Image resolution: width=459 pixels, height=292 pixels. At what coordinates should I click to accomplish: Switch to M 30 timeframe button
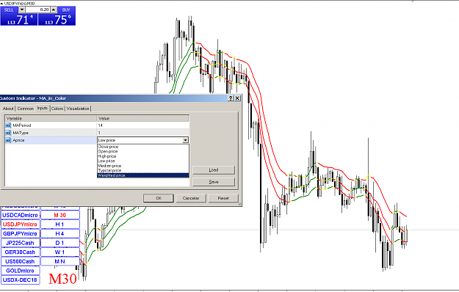[x=60, y=215]
